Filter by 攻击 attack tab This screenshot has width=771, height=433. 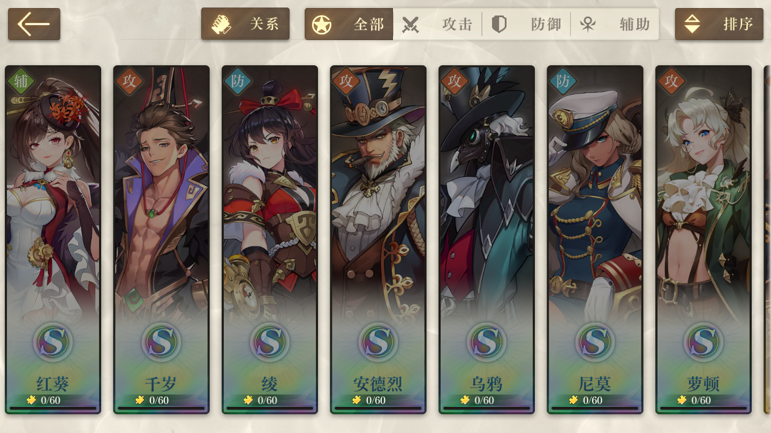437,24
